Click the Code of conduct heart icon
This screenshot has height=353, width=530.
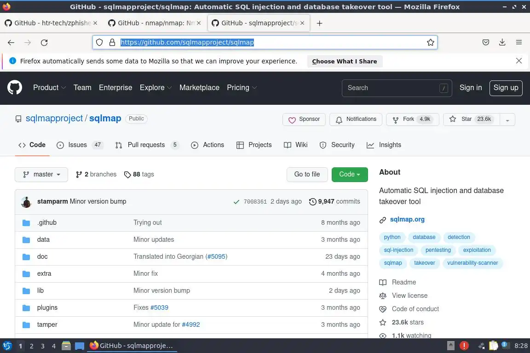(x=383, y=309)
